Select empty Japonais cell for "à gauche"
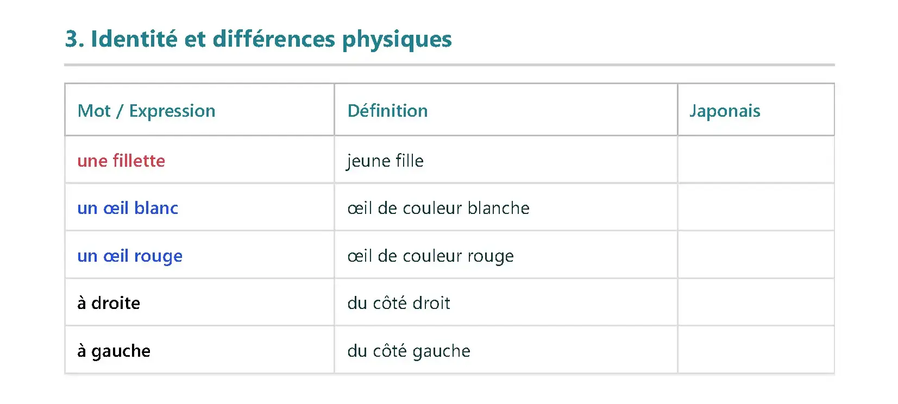The height and width of the screenshot is (404, 898). [756, 350]
